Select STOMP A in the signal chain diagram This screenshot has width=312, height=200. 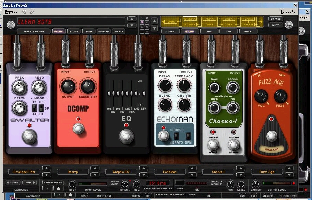(190, 19)
